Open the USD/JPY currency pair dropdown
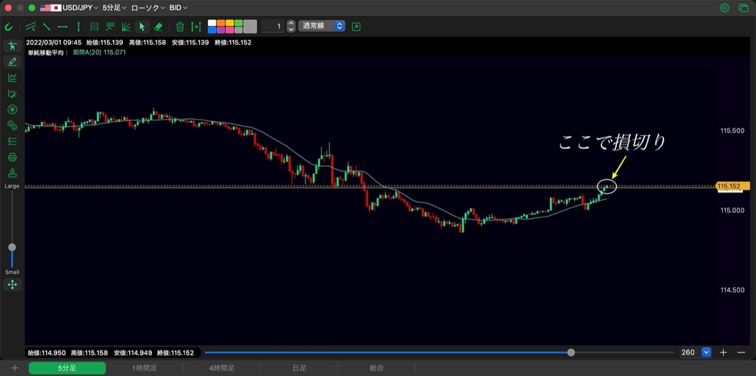The image size is (756, 376). [69, 8]
